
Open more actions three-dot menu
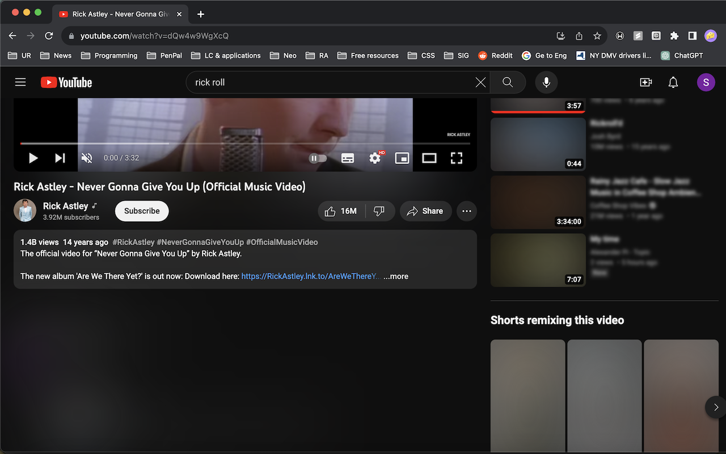[467, 211]
